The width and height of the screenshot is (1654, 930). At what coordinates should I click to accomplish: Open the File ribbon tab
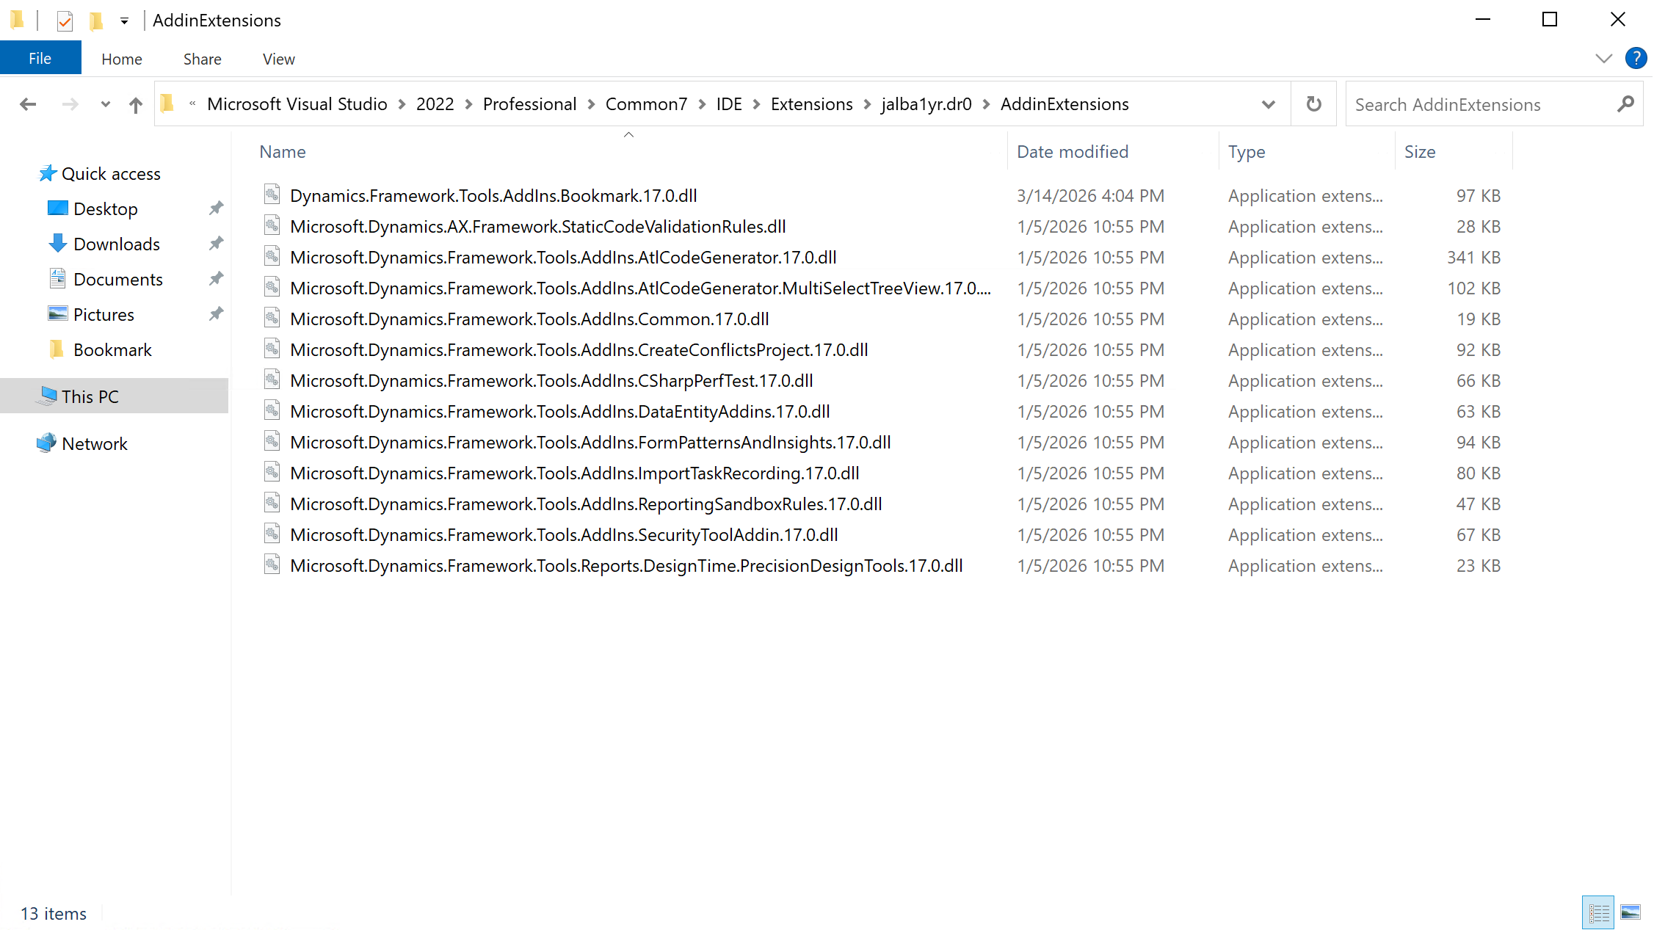(x=40, y=59)
